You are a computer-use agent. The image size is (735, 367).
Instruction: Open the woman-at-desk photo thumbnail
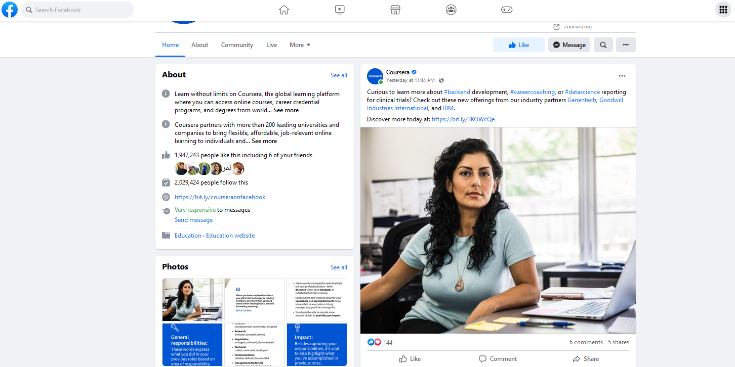click(x=192, y=300)
